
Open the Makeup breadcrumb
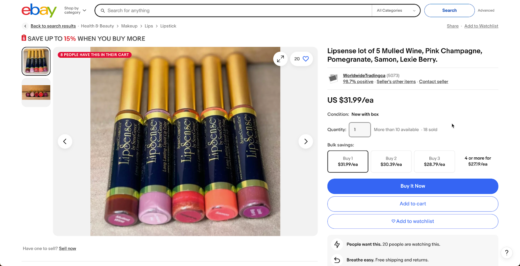pyautogui.click(x=129, y=26)
